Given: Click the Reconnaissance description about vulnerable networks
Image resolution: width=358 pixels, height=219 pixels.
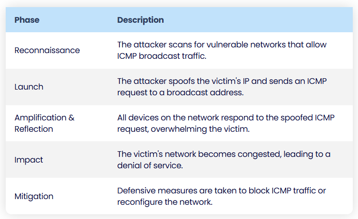Looking at the screenshot, I should click(x=222, y=50).
